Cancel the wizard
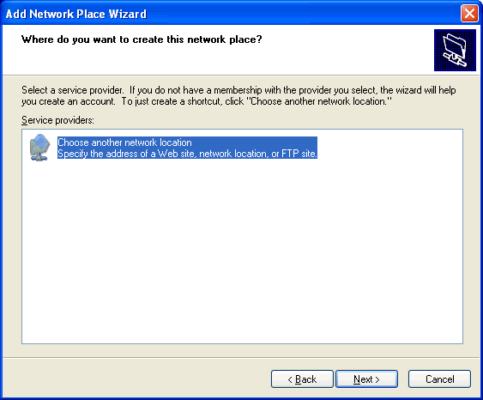Screen dimensions: 483x400 pos(439,379)
